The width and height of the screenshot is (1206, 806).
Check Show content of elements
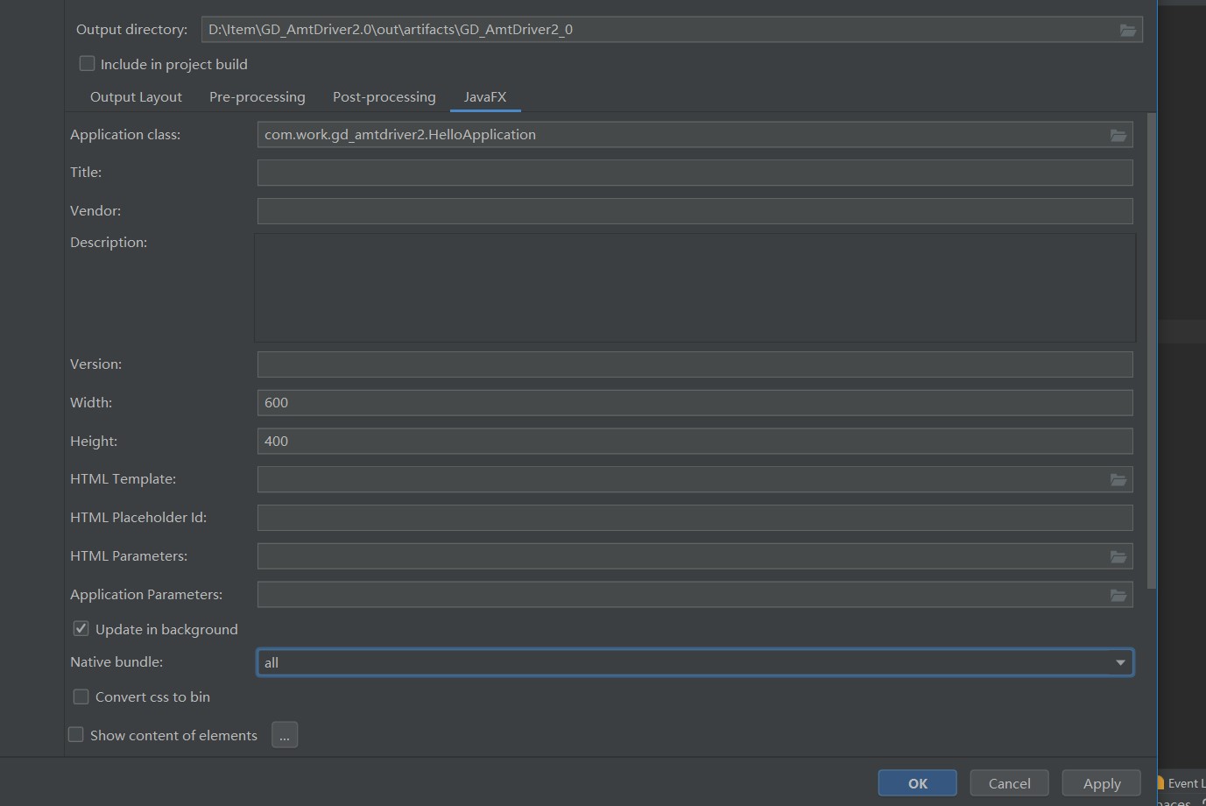pos(75,734)
